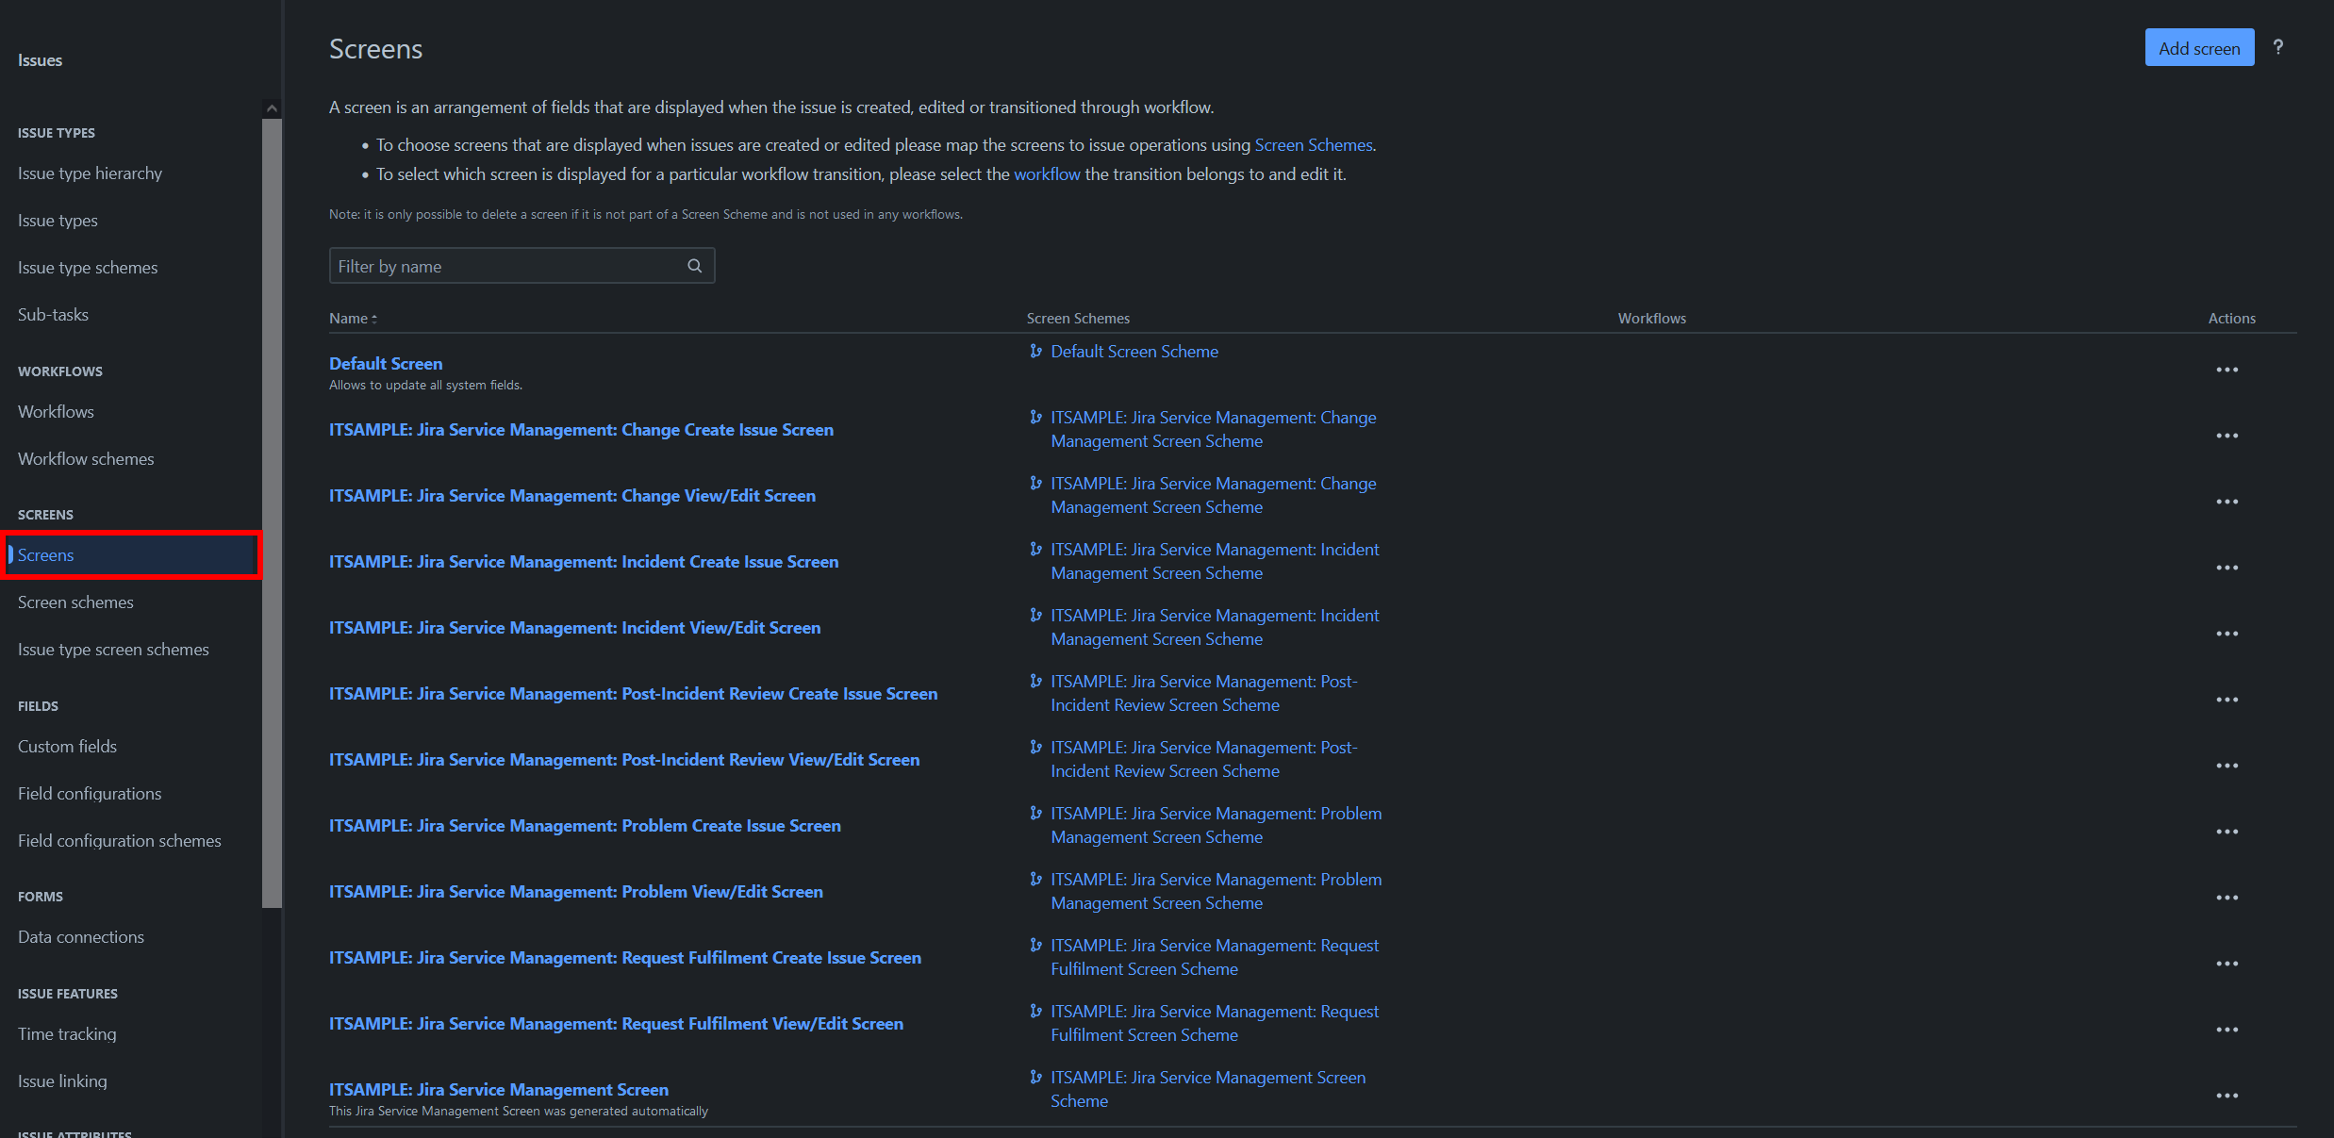Click the Filter by name input field
The height and width of the screenshot is (1138, 2334).
509,267
